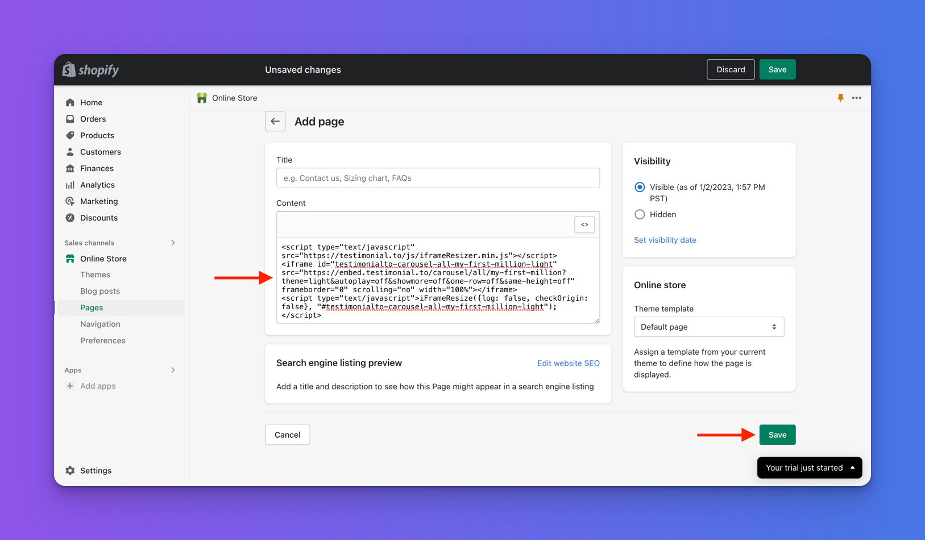Click the plus icon beside Add apps

(70, 386)
